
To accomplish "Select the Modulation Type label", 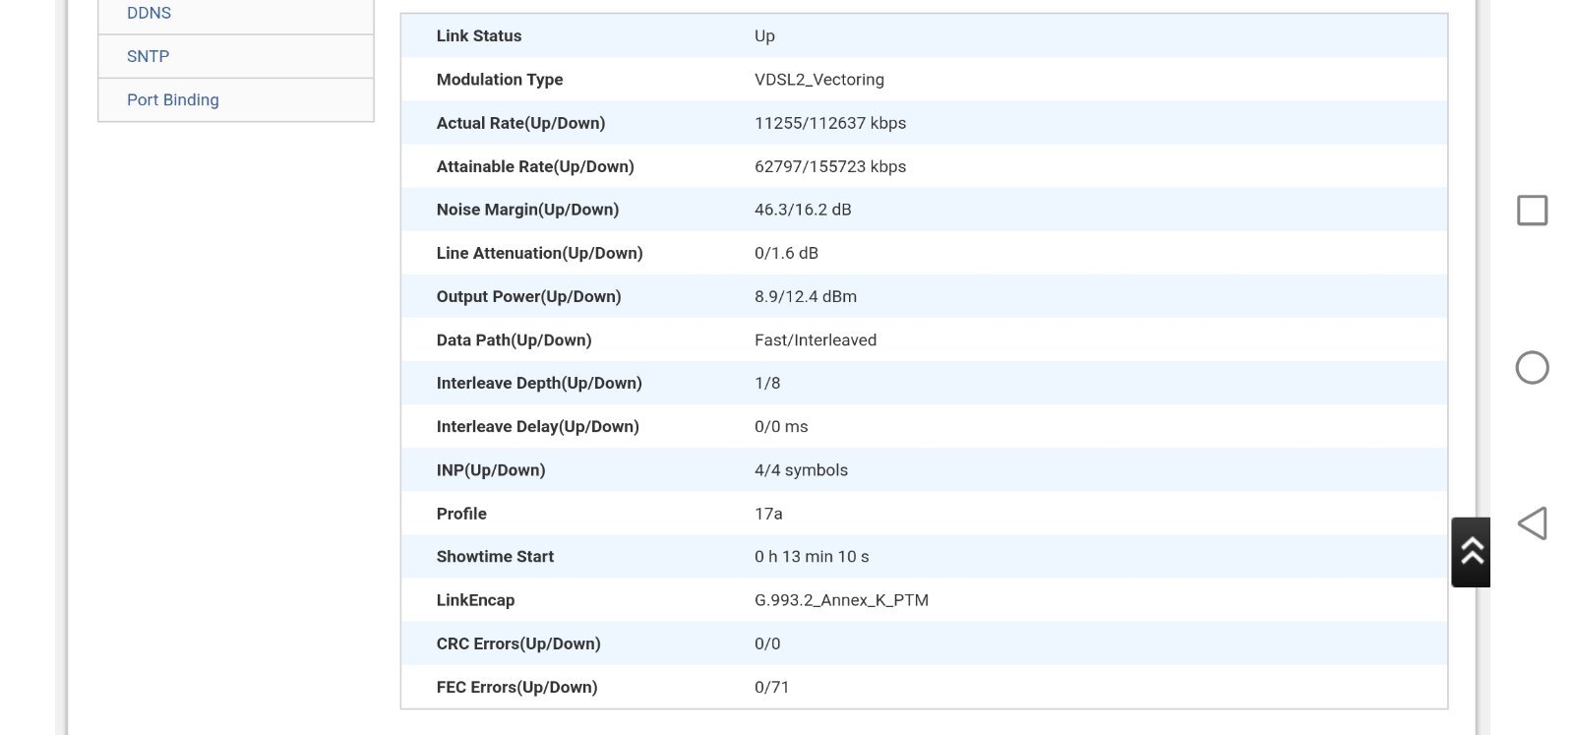I will 500,80.
